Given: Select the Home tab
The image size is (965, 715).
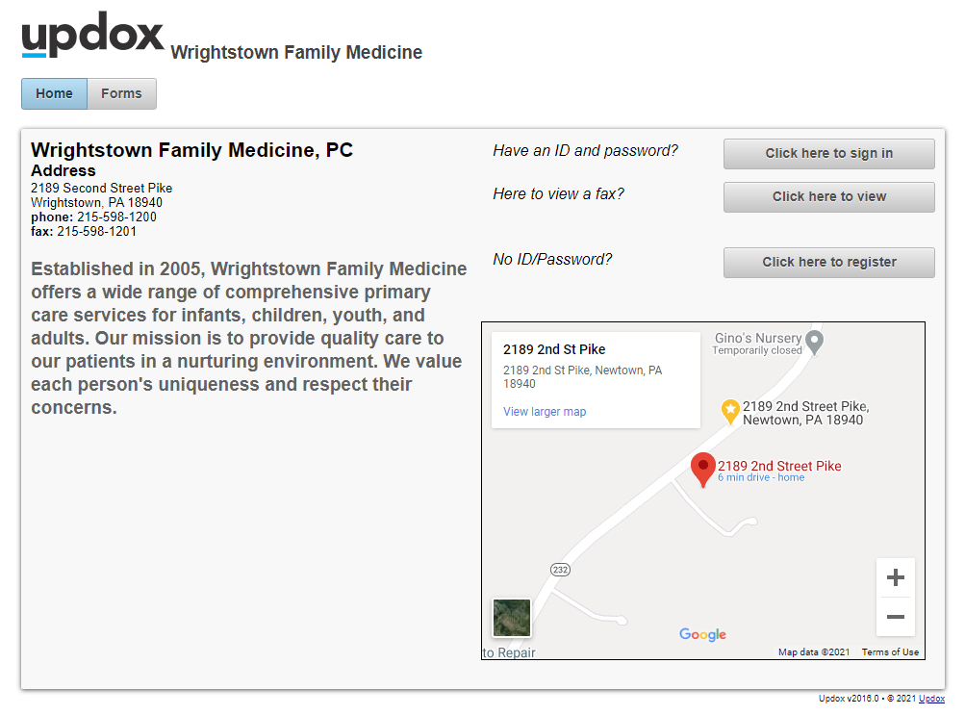Looking at the screenshot, I should (x=54, y=93).
